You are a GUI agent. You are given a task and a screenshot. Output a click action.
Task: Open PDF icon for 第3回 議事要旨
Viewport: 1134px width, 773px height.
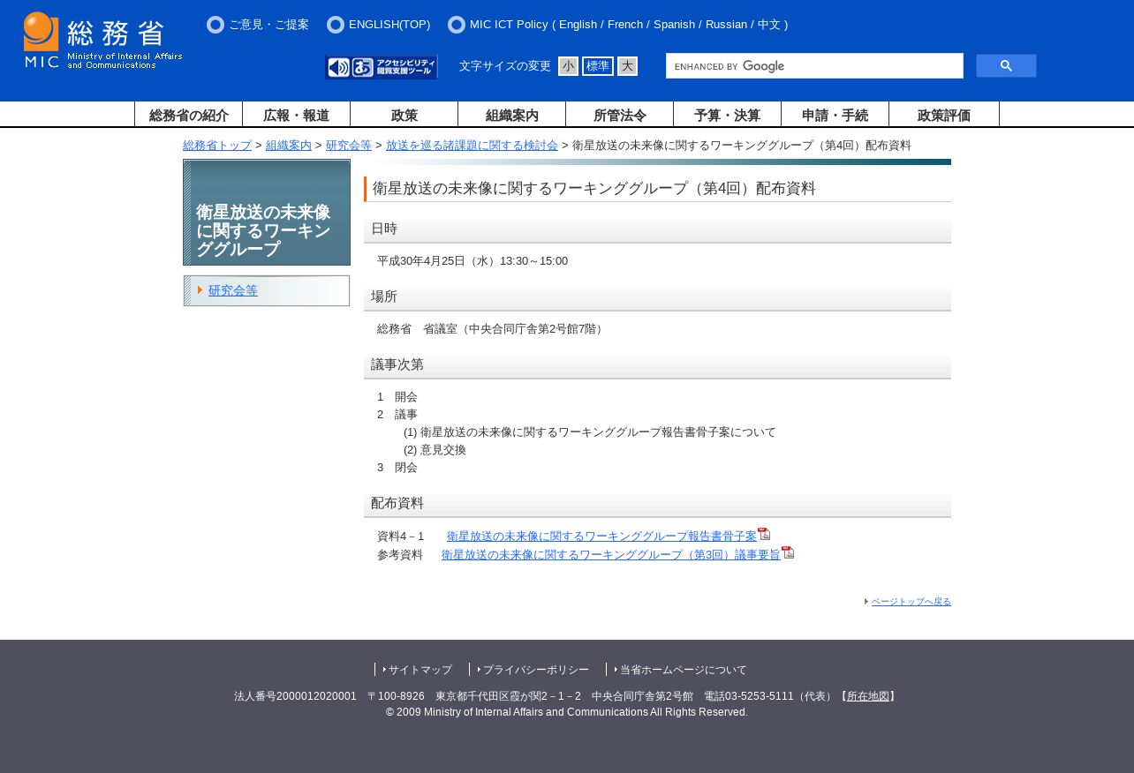[x=788, y=552]
